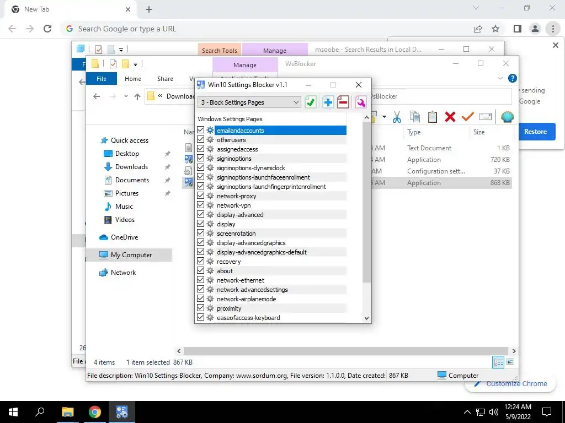Screen dimensions: 565x423
Task: Select signinoptions-launchfingerprintenrollment entry
Action: (x=271, y=187)
